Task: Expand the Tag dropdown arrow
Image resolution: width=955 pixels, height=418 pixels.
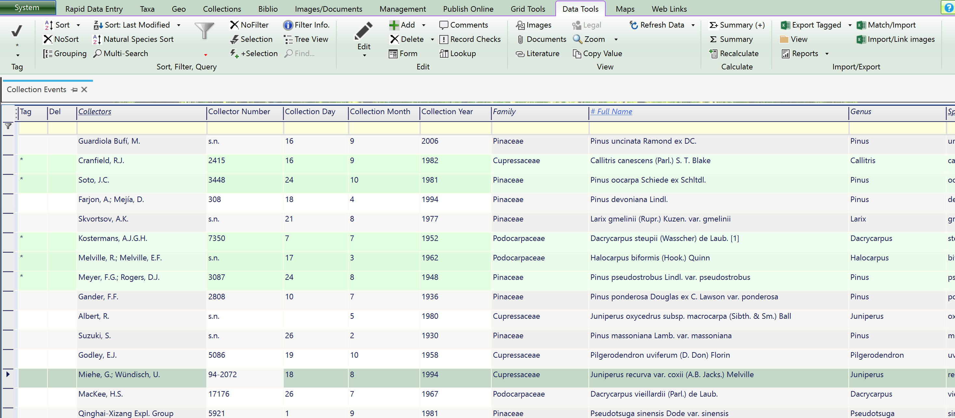Action: [x=18, y=55]
